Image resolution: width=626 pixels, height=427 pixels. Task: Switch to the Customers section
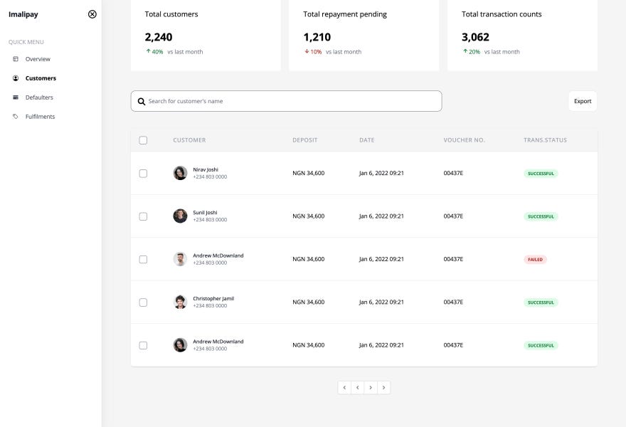(39, 78)
